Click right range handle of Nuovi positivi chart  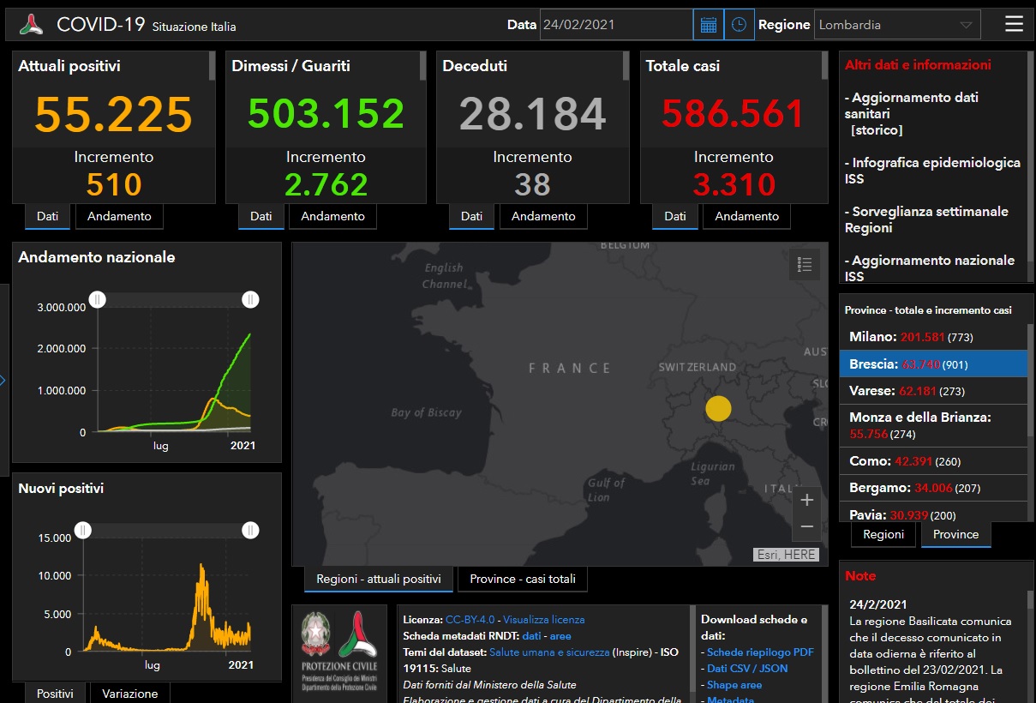click(x=250, y=531)
